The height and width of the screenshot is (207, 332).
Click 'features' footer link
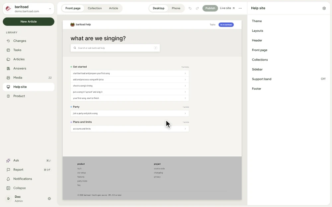(81, 177)
